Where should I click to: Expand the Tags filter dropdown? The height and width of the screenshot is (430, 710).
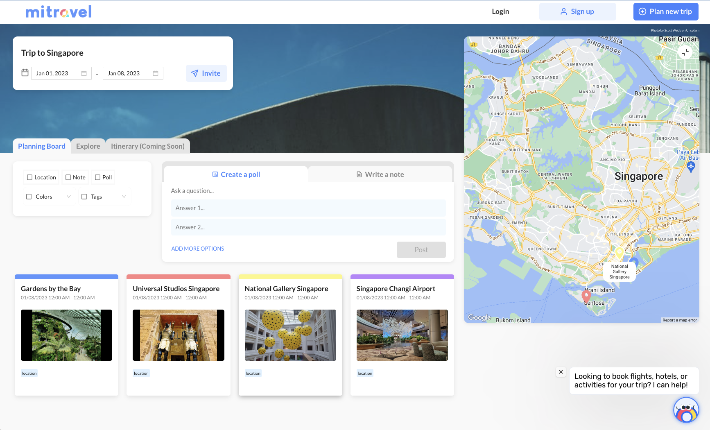(x=124, y=197)
